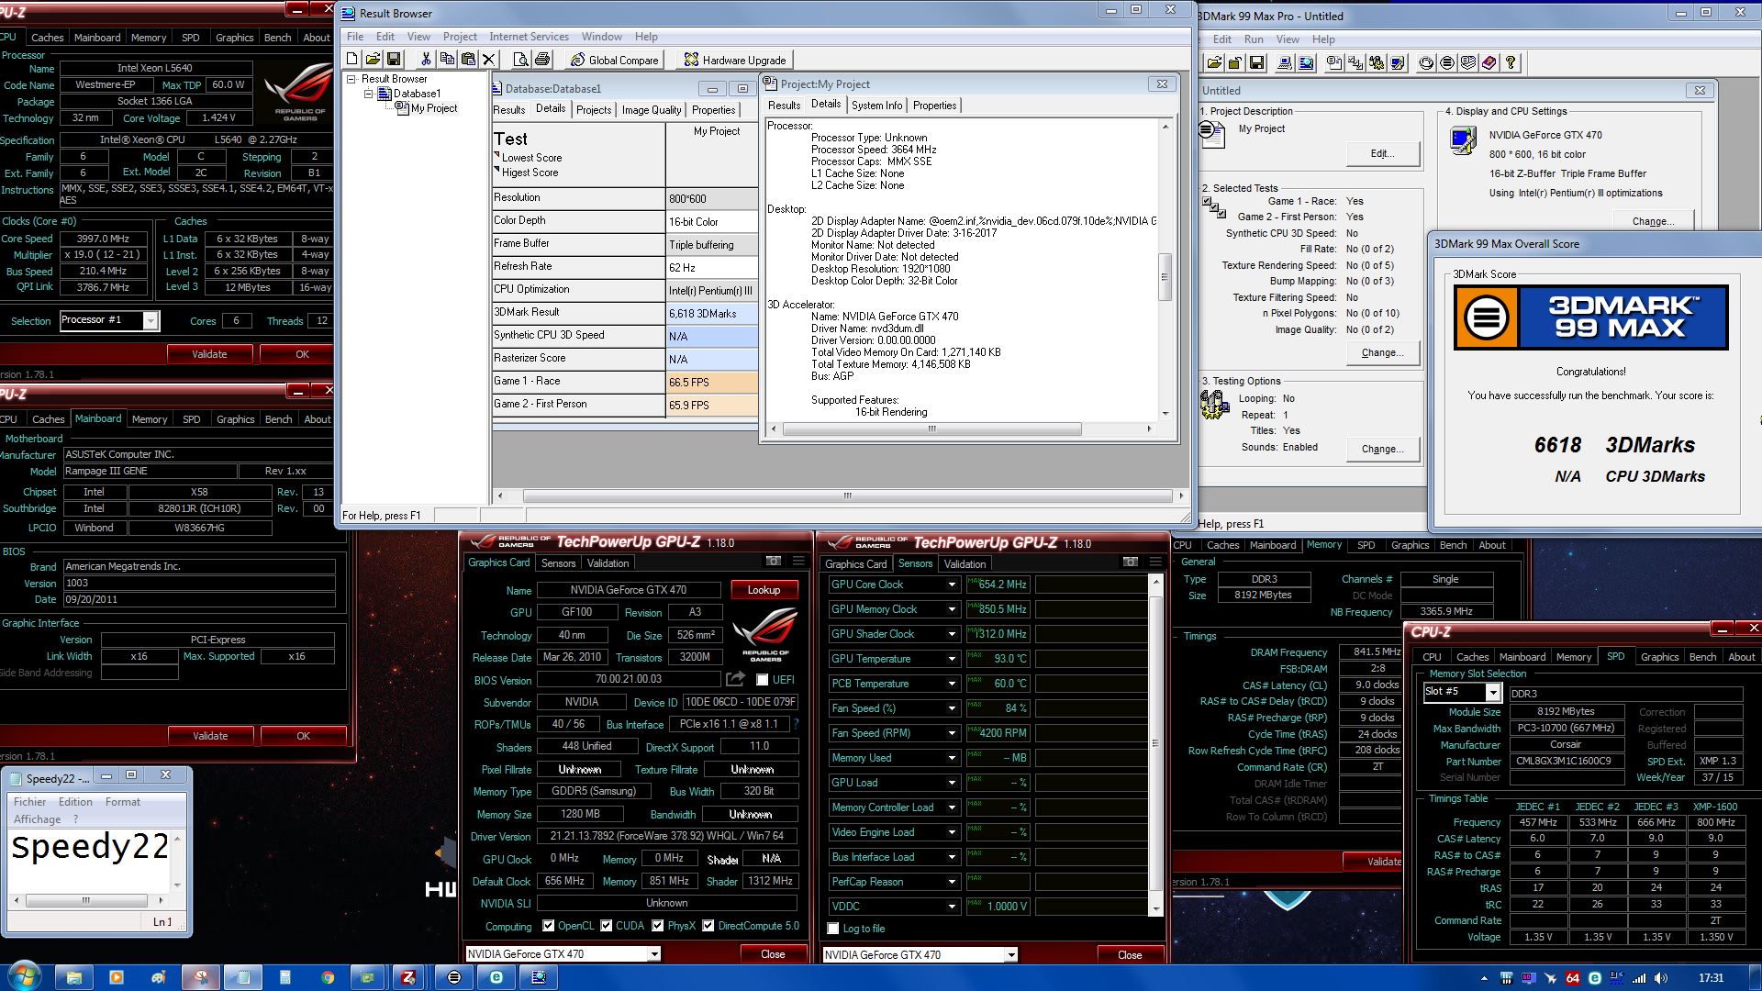1762x991 pixels.
Task: Click the round 3DMark run icon with horizontal bars
Action: click(1446, 63)
